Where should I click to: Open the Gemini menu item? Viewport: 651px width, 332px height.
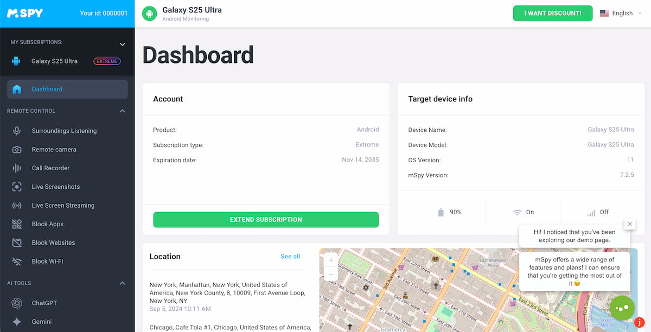(42, 322)
